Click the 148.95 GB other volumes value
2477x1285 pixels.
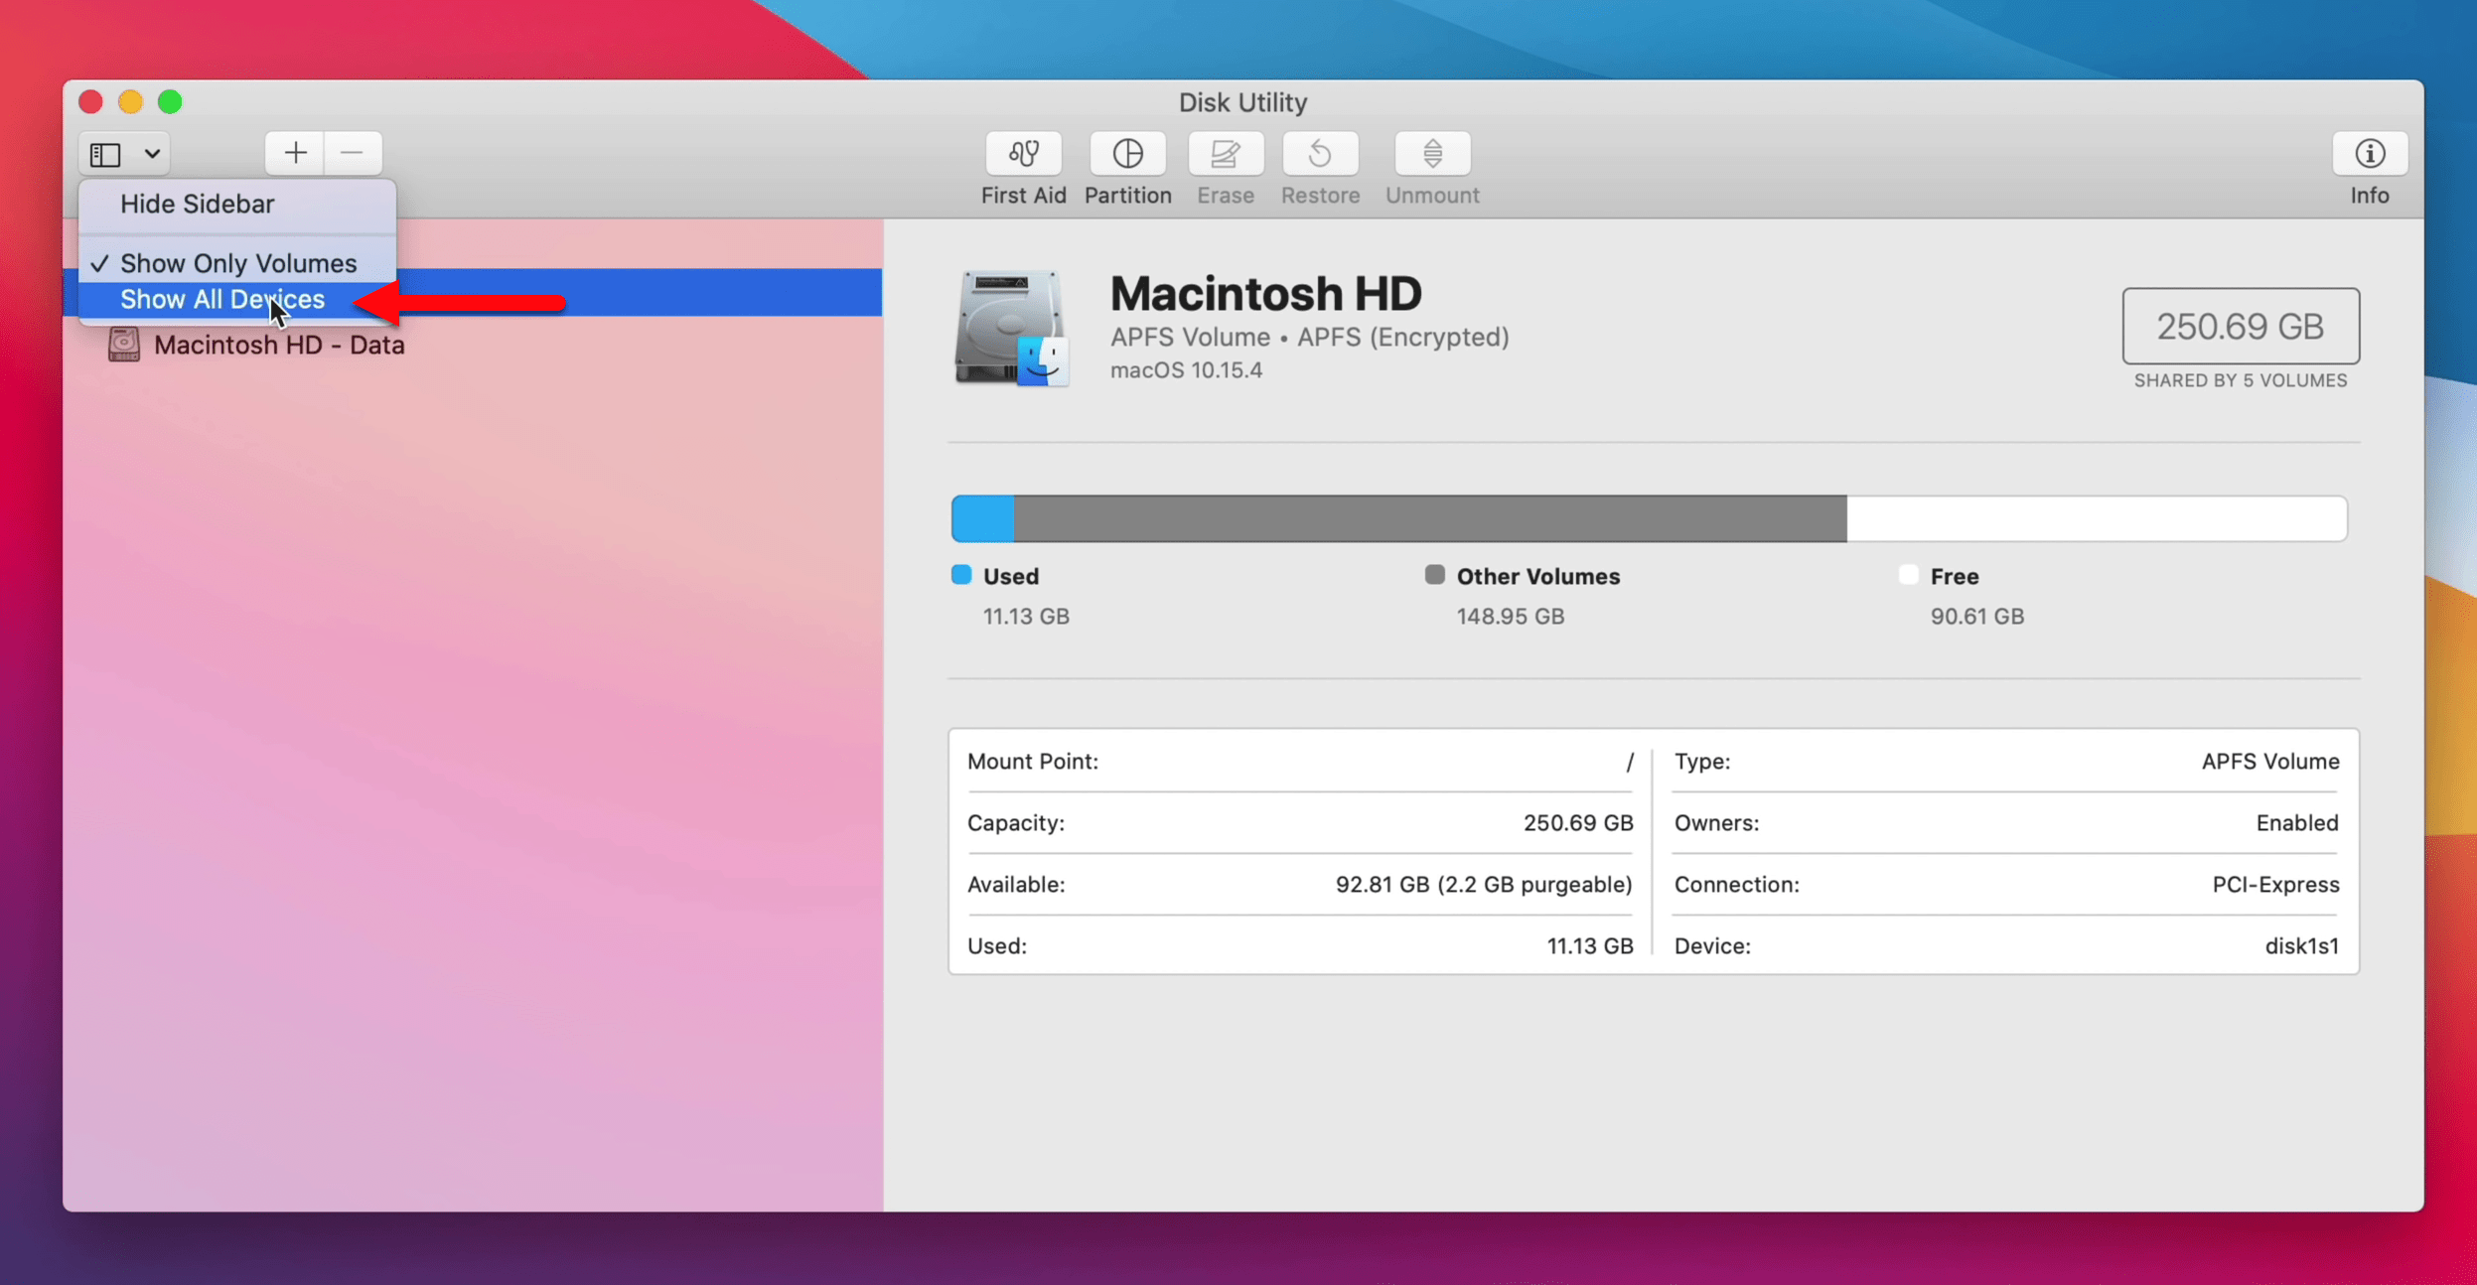[1510, 617]
